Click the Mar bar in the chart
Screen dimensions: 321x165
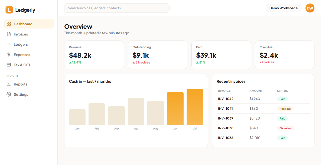pyautogui.click(x=116, y=115)
